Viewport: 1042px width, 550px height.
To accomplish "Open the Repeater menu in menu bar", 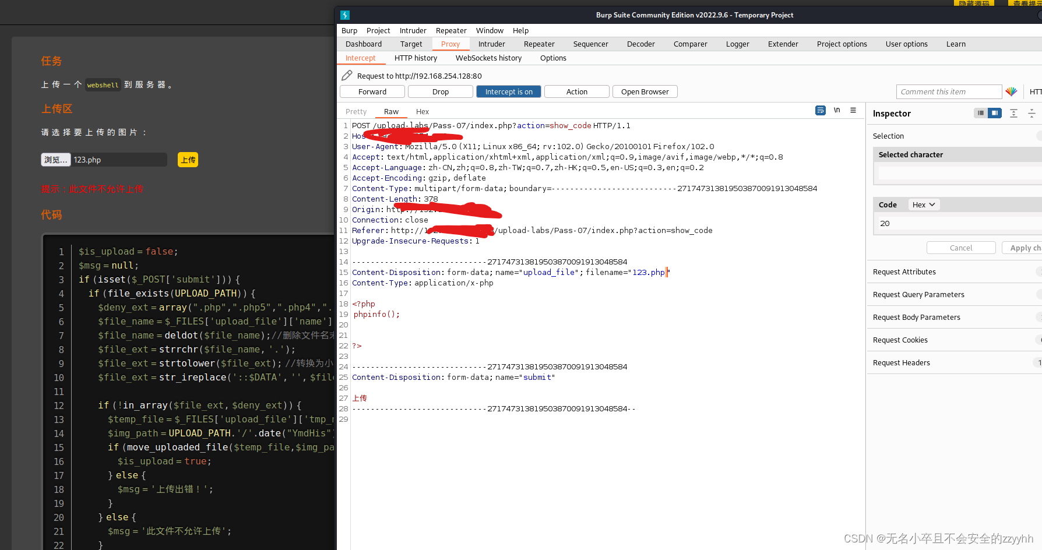I will (x=451, y=30).
